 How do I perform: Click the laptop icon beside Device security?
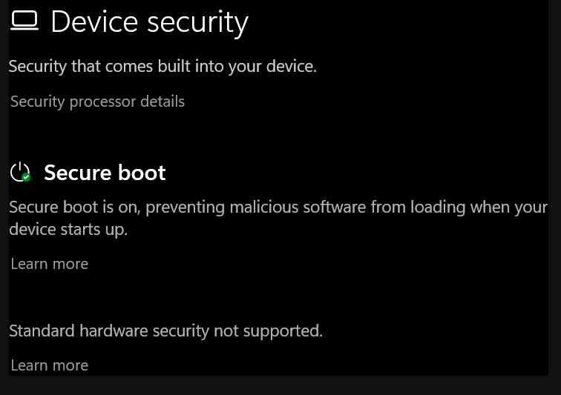[24, 20]
